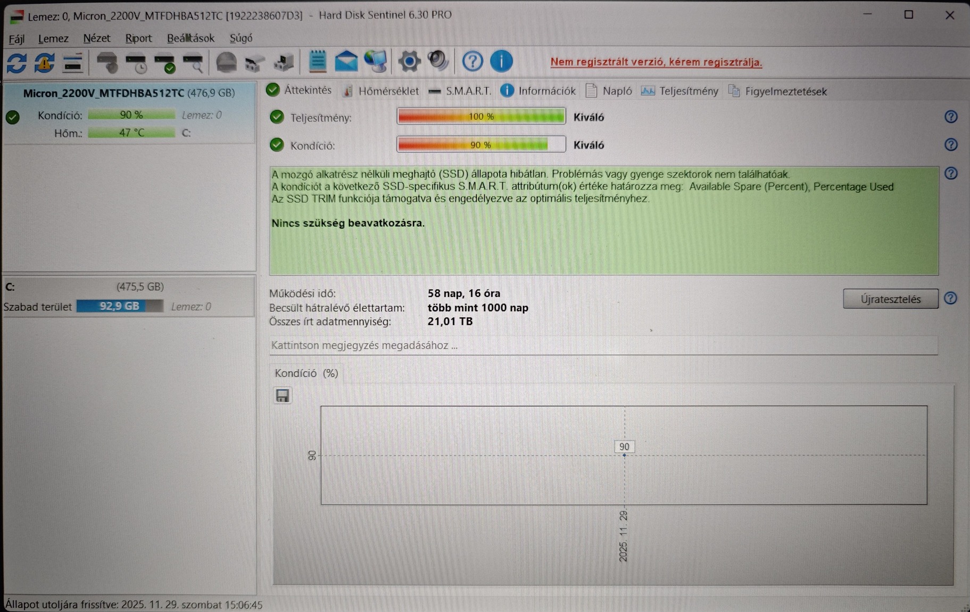Click the help icon next to Újratesztelés
The image size is (970, 612).
(x=950, y=298)
